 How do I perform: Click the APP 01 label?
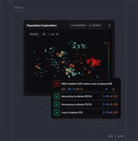19,8
